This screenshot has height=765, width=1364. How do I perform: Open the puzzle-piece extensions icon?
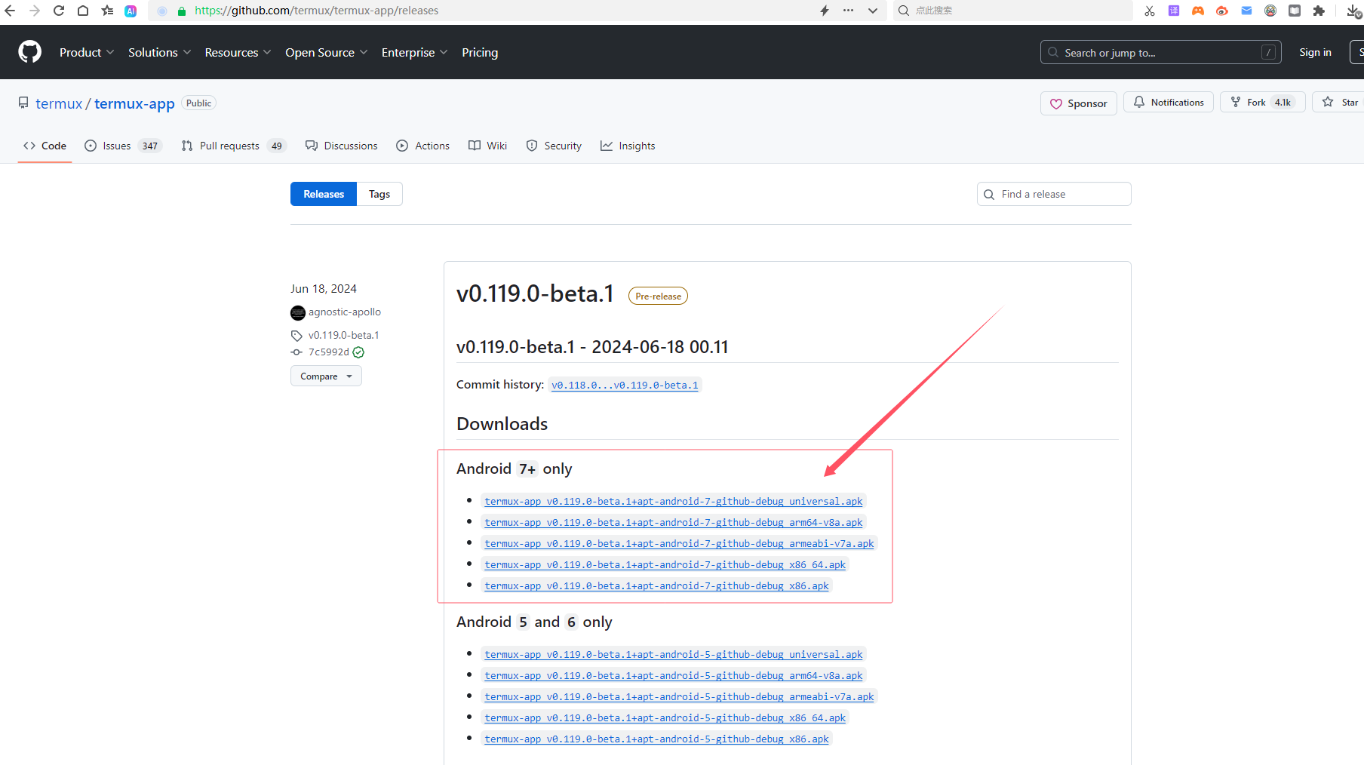coord(1319,11)
